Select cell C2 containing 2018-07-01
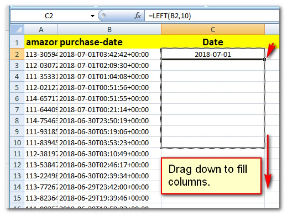285x214 pixels. 213,54
